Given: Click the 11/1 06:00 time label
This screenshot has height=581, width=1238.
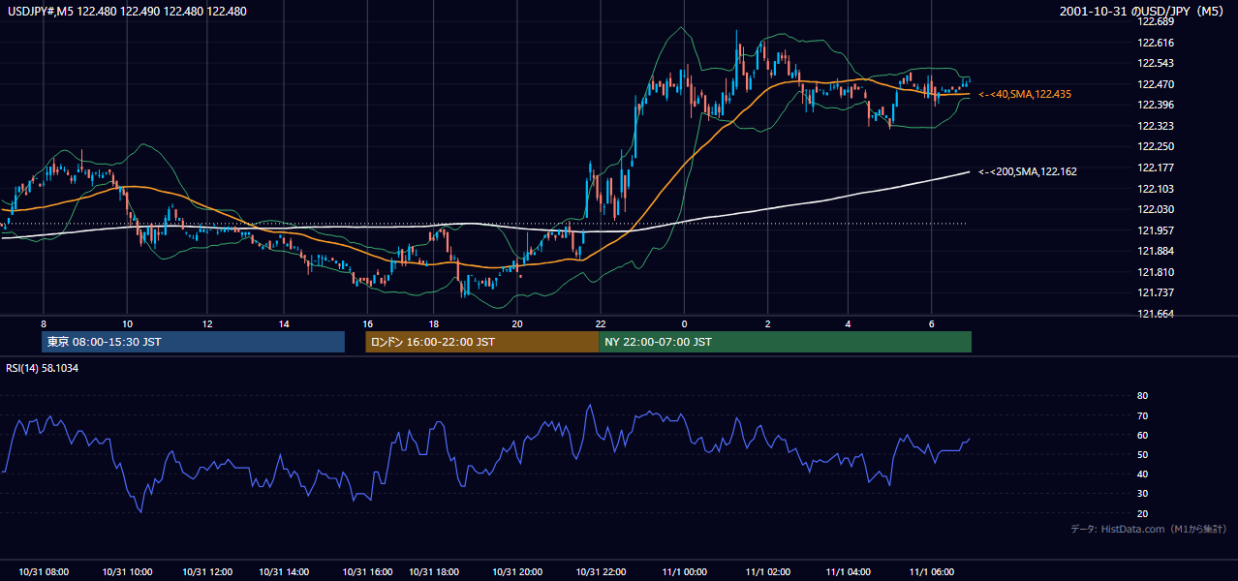Looking at the screenshot, I should [x=932, y=571].
